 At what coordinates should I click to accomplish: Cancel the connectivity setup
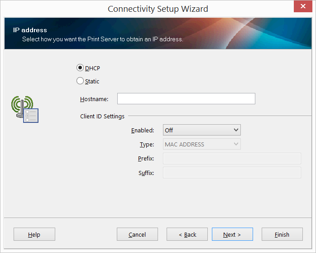tap(137, 234)
